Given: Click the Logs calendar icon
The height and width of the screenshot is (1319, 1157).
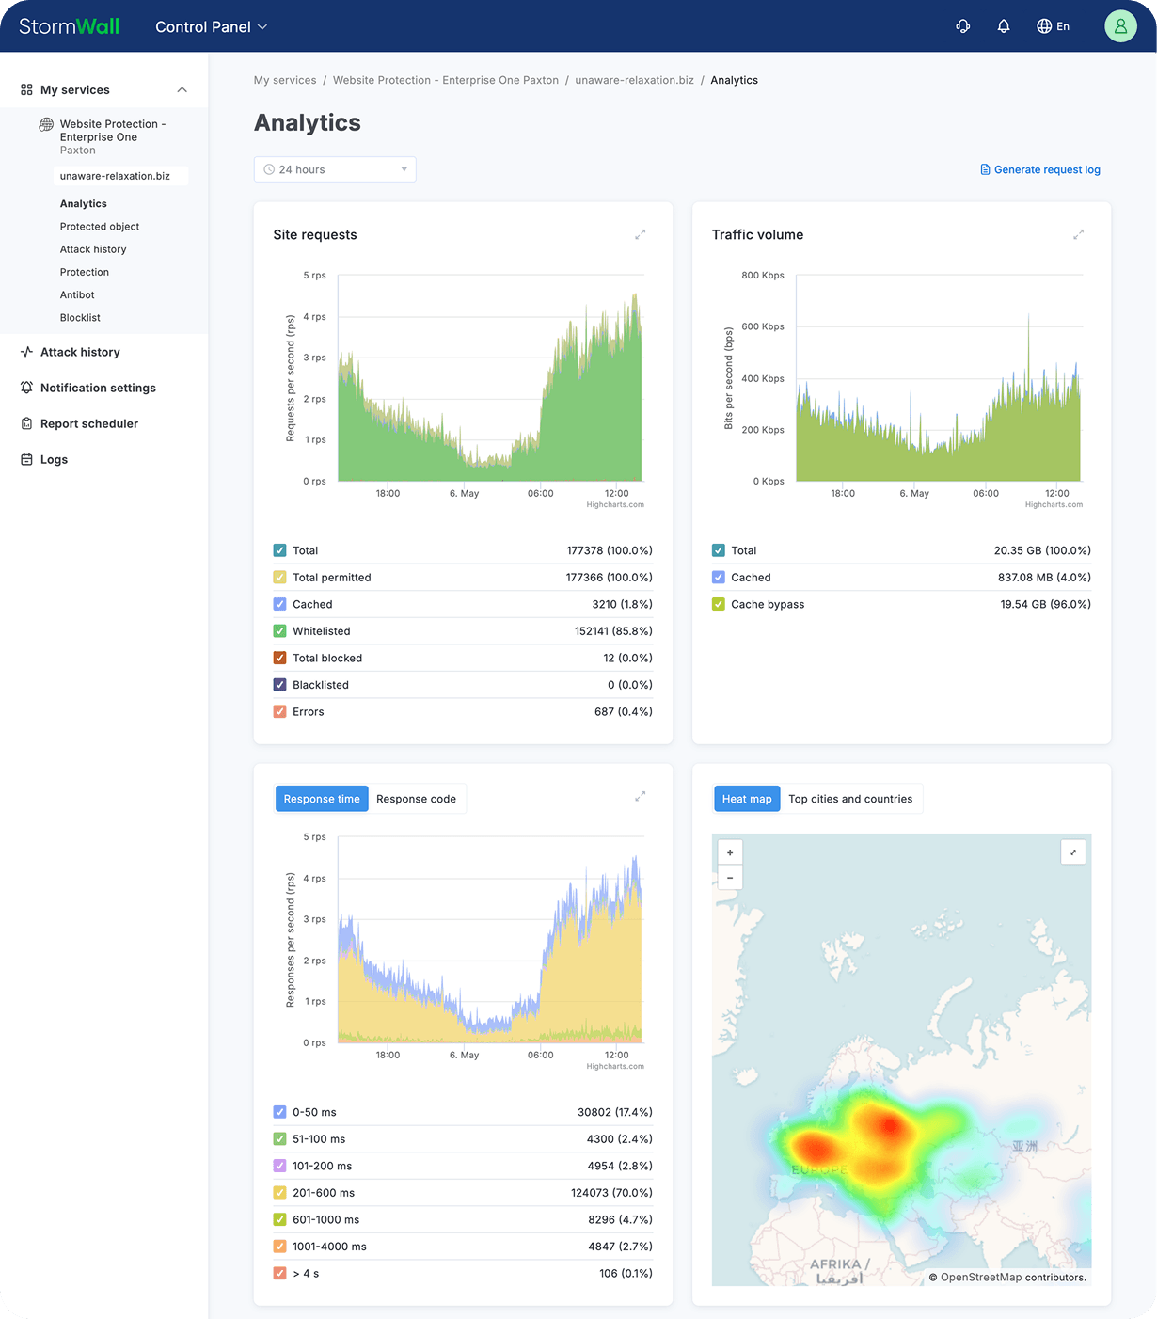Looking at the screenshot, I should click(26, 459).
